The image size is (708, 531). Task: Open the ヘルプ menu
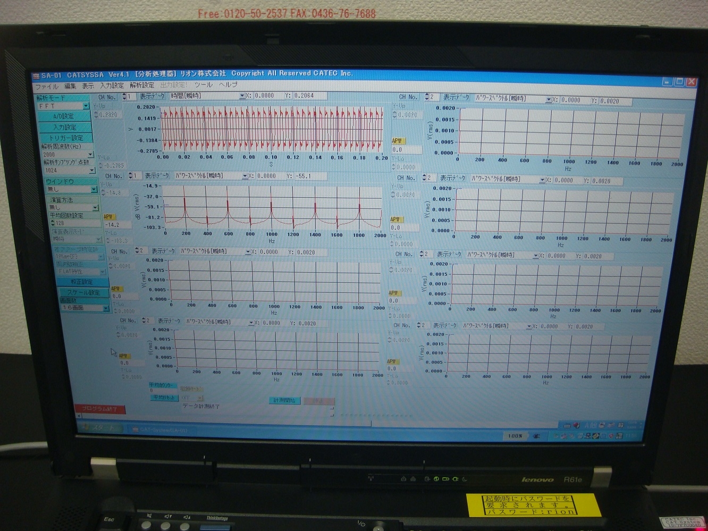click(228, 85)
